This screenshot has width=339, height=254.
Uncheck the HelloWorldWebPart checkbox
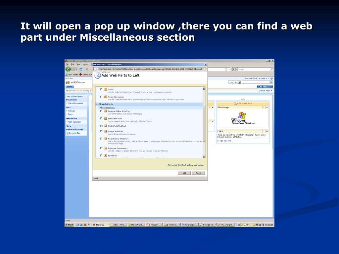pos(101,126)
